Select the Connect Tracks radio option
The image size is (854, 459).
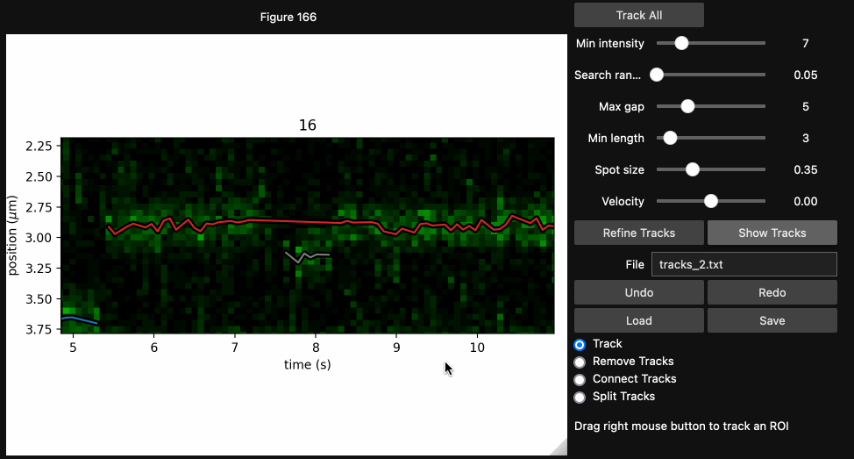(x=580, y=379)
